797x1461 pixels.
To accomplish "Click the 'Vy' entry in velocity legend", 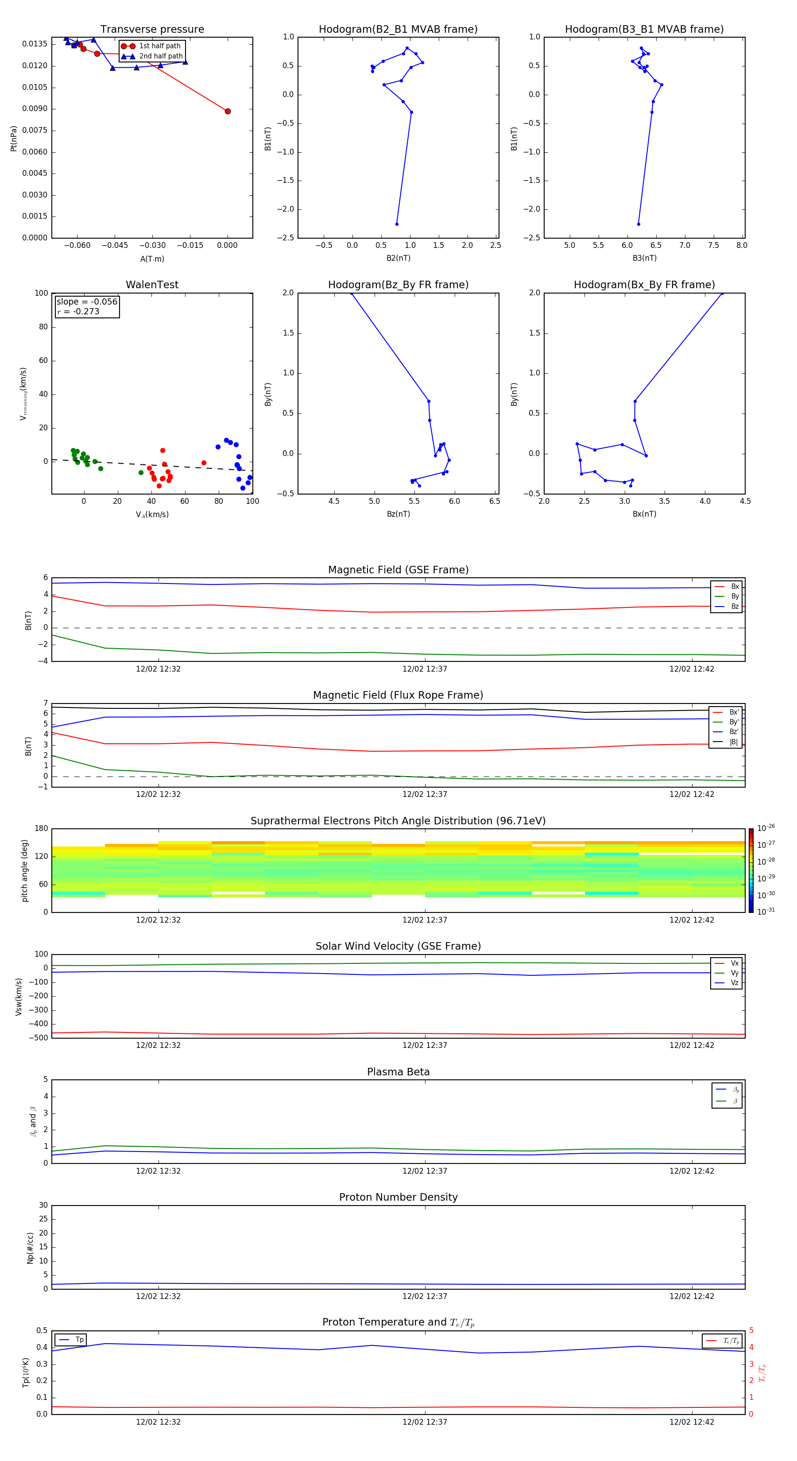I will 727,973.
